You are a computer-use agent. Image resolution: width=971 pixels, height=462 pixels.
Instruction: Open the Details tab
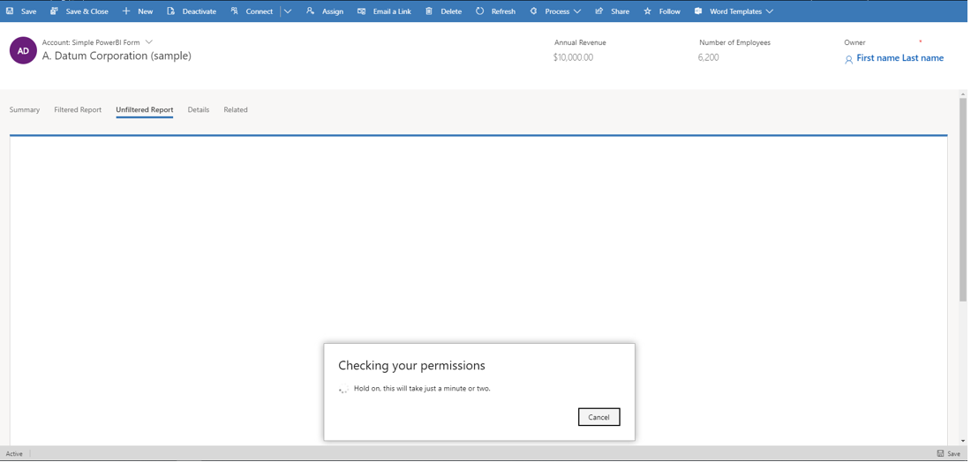tap(199, 109)
